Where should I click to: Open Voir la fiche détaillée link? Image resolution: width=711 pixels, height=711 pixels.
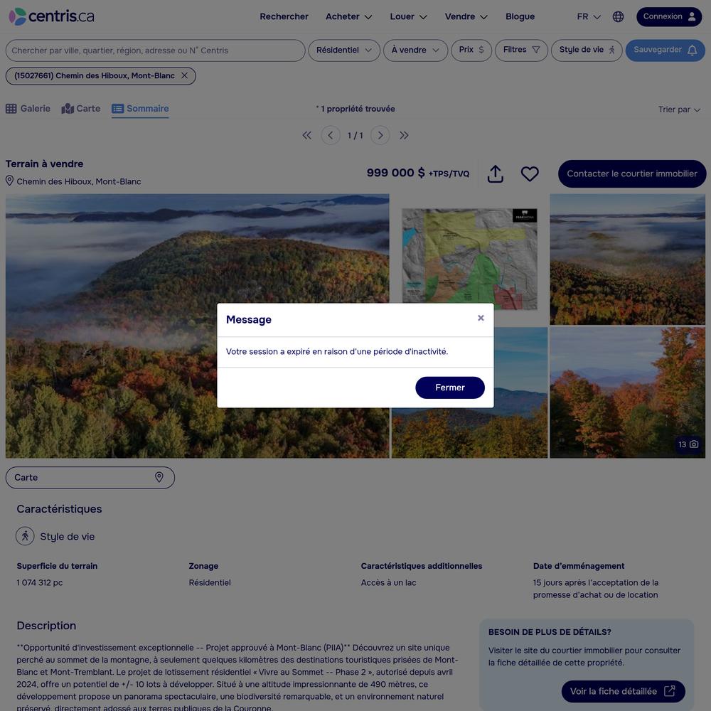pyautogui.click(x=623, y=692)
